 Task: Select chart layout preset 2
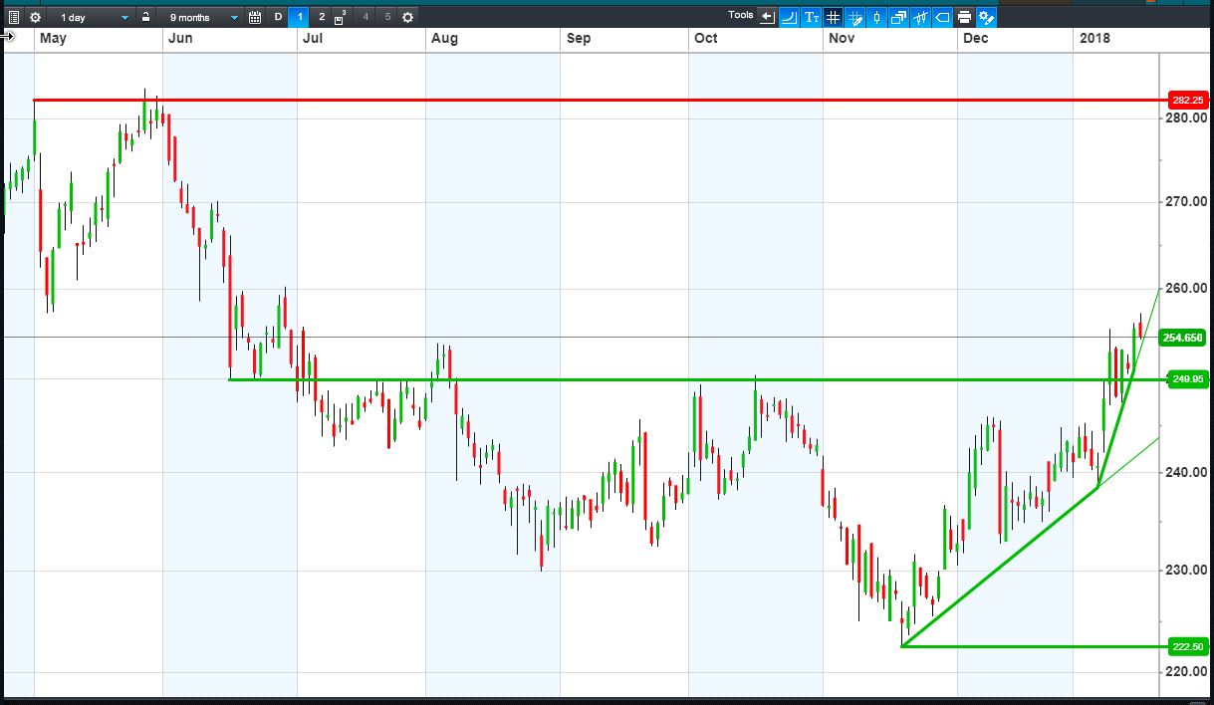pos(322,17)
